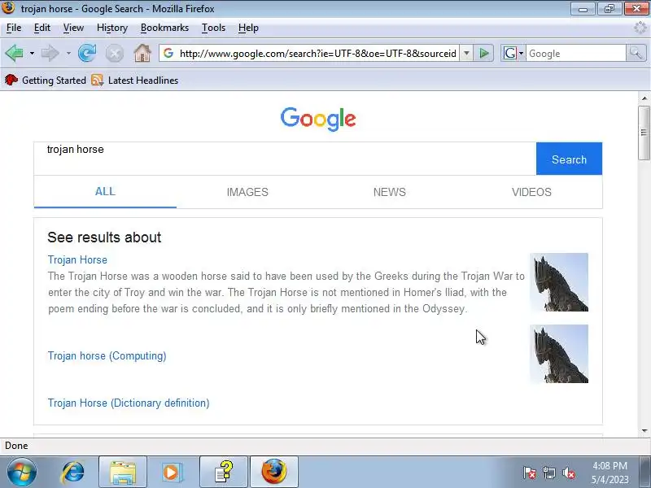The image size is (651, 488).
Task: Launch Internet Explorer from taskbar
Action: pos(72,473)
